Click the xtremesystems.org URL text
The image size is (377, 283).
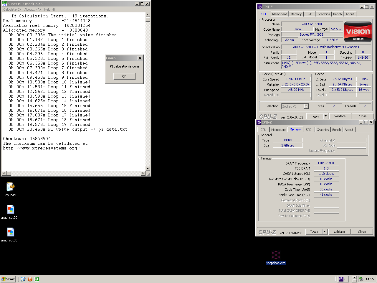(x=42, y=148)
